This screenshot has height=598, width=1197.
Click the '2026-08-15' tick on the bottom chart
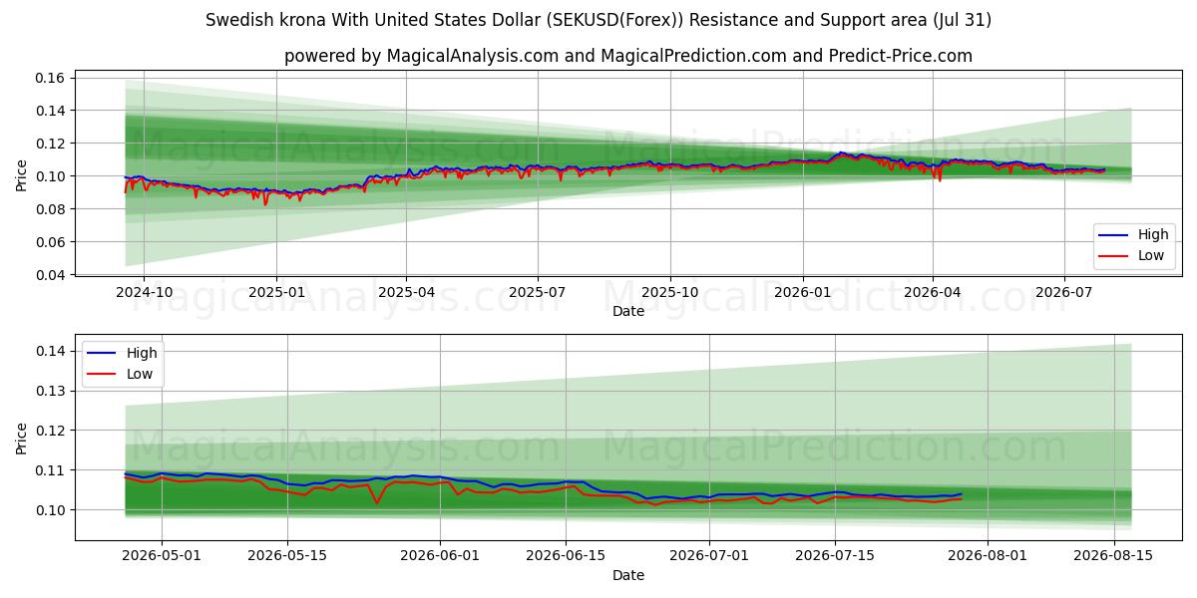click(1113, 557)
